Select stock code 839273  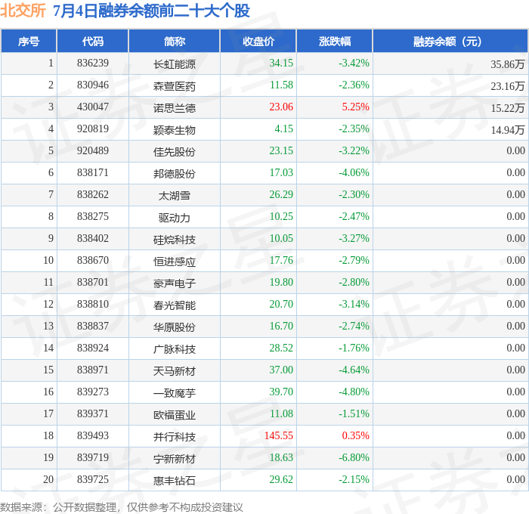point(93,392)
